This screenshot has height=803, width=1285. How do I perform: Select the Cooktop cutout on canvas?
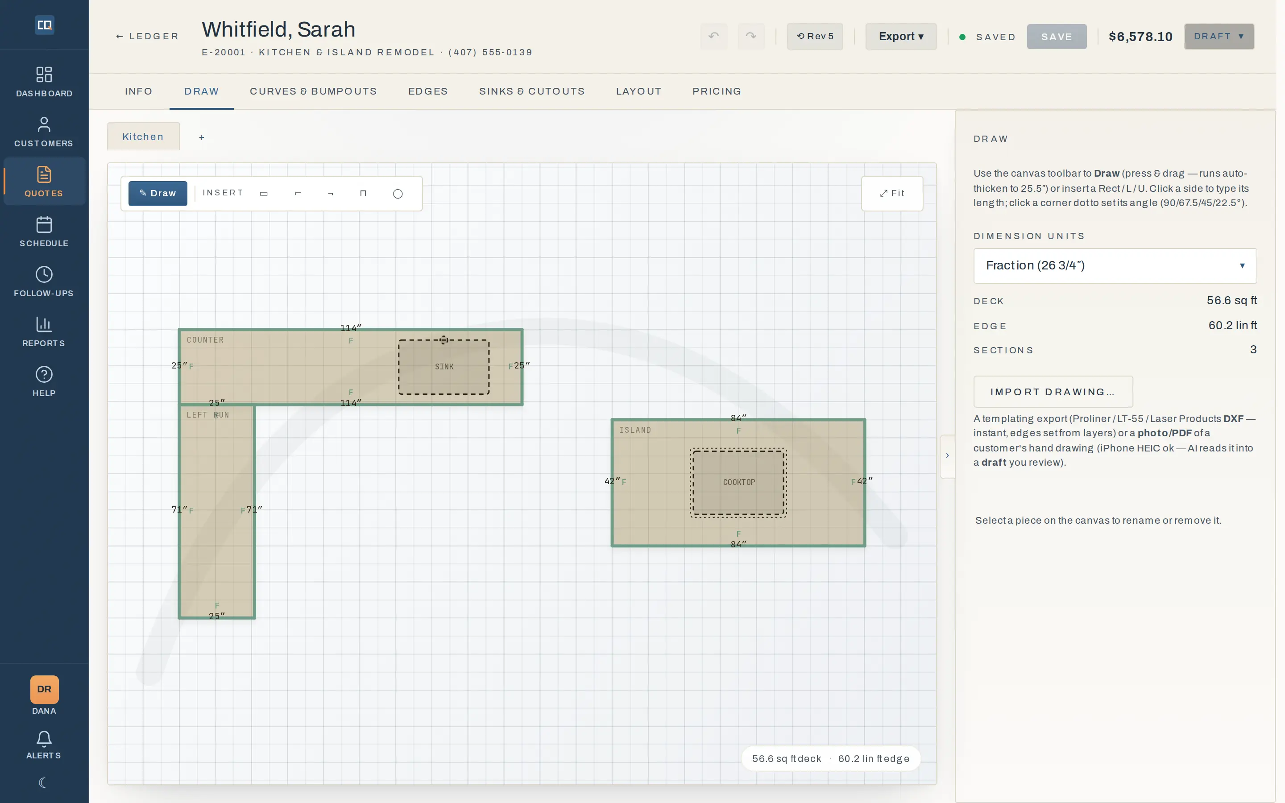[x=738, y=482]
